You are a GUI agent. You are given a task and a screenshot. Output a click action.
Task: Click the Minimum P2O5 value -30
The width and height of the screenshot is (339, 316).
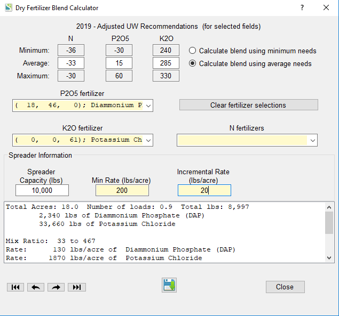pos(119,50)
